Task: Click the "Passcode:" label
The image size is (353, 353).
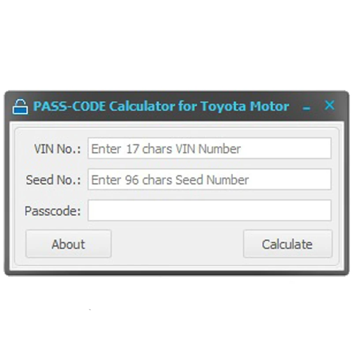Action: click(53, 211)
